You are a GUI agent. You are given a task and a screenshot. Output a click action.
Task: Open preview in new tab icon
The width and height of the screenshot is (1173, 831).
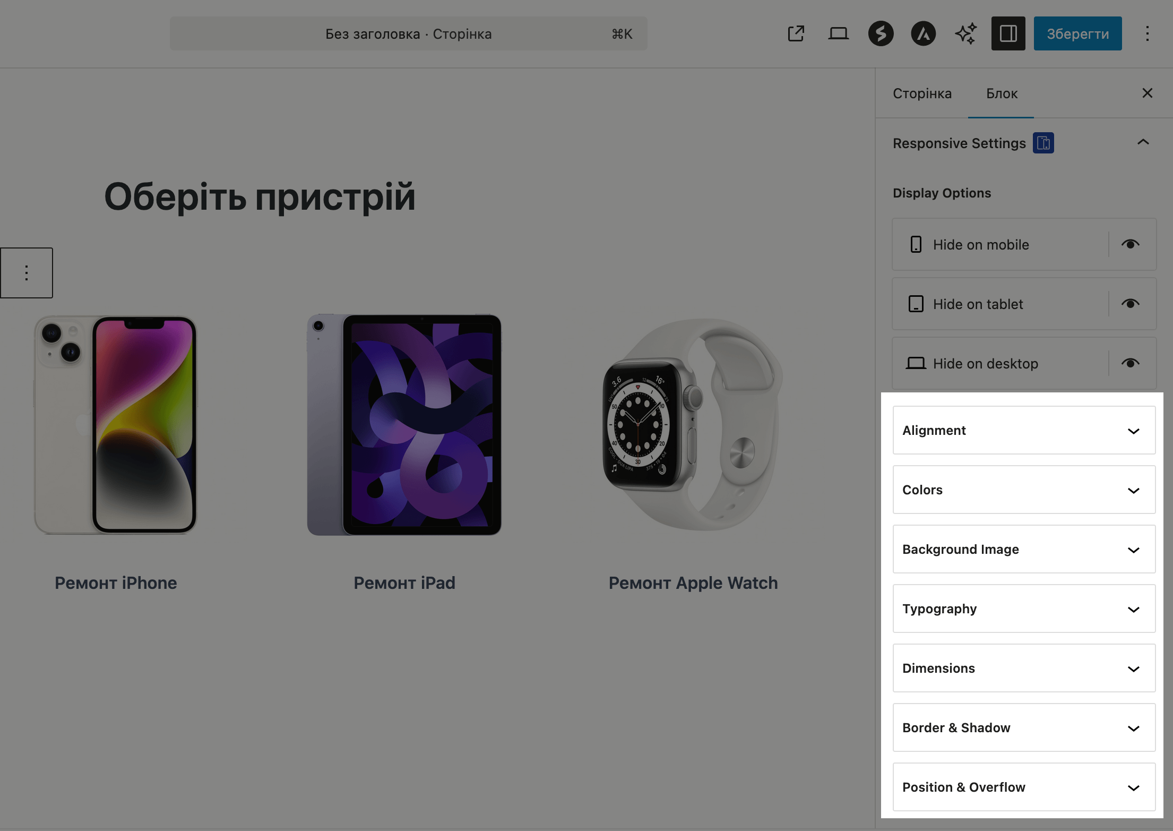(x=796, y=33)
